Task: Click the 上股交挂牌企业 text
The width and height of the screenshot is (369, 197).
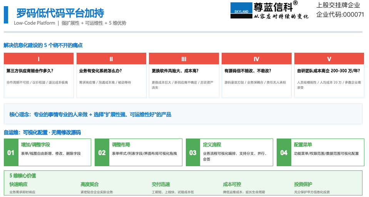Action: (x=338, y=5)
